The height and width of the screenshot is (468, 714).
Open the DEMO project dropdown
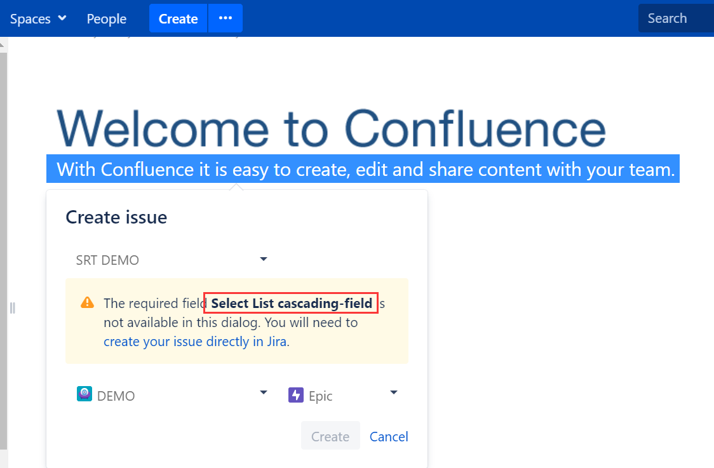(x=172, y=395)
